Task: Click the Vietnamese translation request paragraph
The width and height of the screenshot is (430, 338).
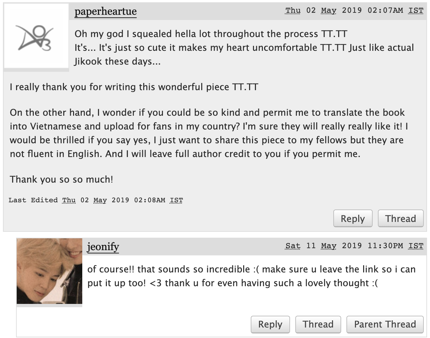Action: click(x=209, y=133)
